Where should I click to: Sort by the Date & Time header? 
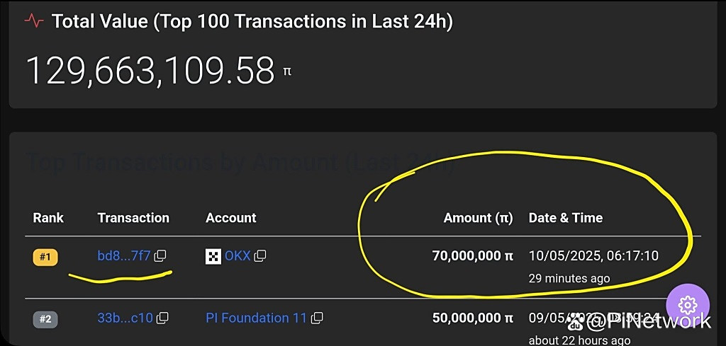click(566, 218)
